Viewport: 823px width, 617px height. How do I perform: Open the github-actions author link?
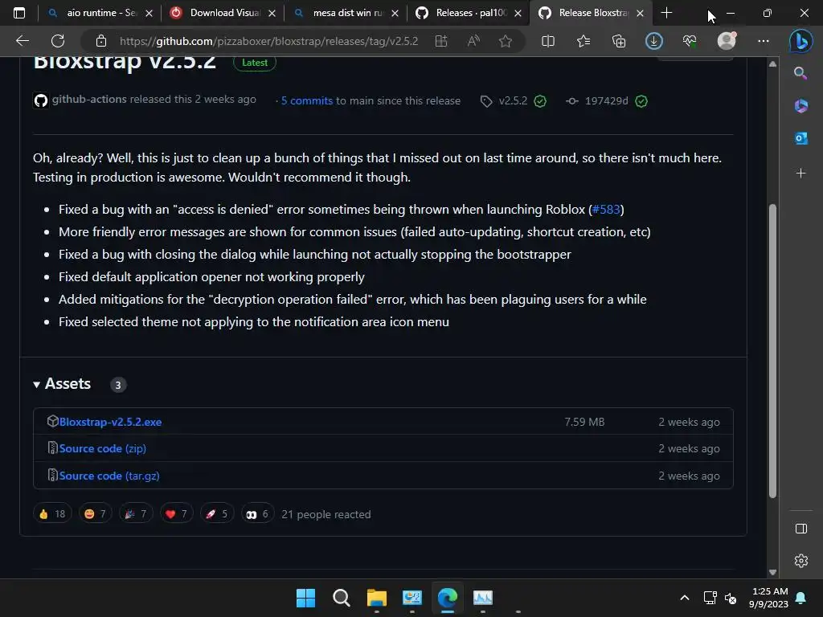point(89,99)
